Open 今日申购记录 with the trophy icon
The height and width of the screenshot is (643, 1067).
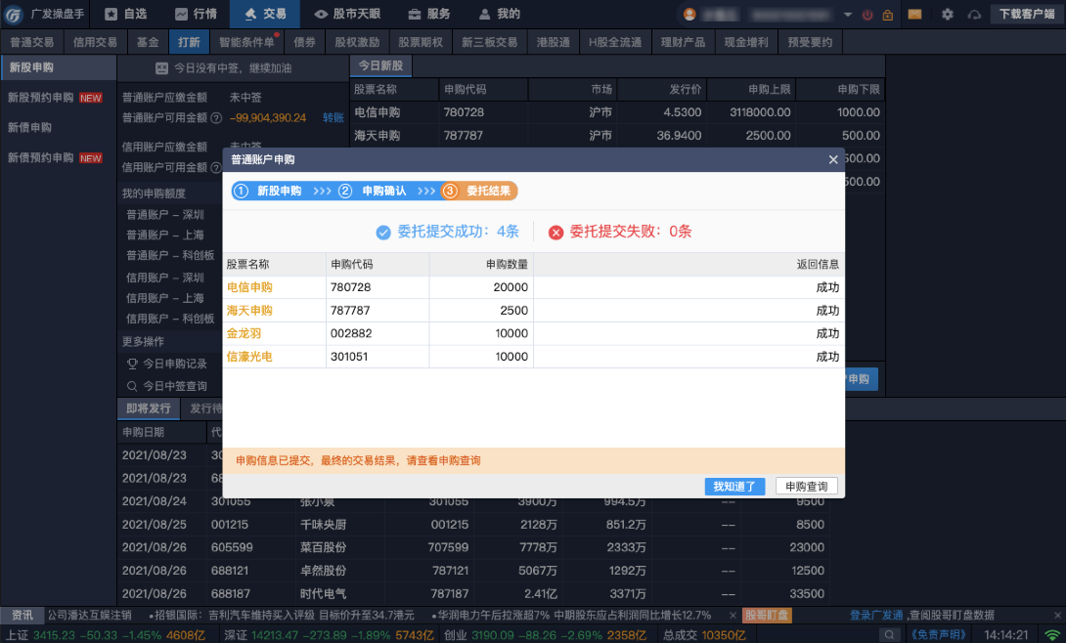click(x=167, y=364)
